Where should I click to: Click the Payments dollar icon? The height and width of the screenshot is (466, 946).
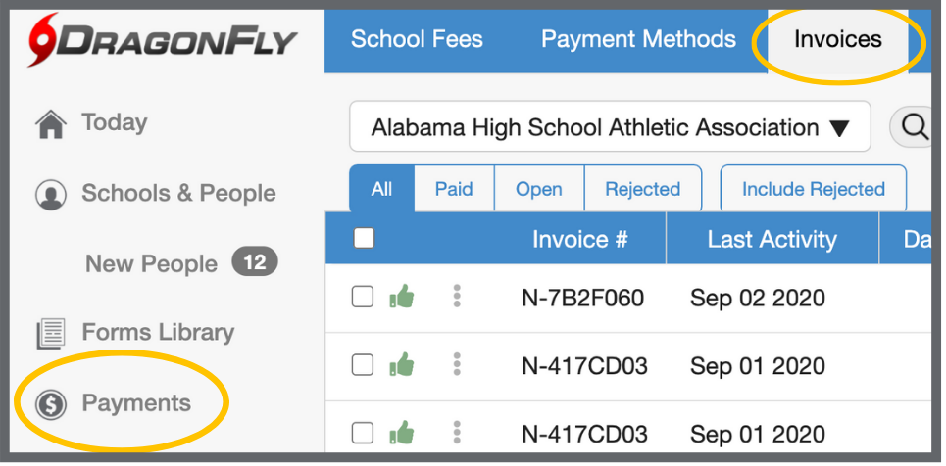tap(50, 404)
